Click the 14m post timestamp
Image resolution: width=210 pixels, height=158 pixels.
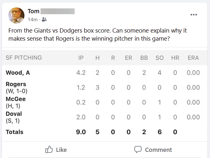(x=32, y=20)
